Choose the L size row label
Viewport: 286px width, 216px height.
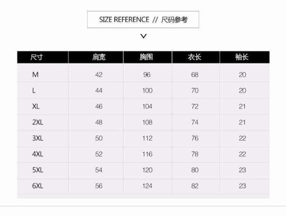(34, 91)
